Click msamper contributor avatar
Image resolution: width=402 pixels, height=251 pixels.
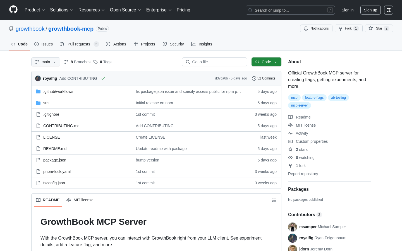point(293,227)
